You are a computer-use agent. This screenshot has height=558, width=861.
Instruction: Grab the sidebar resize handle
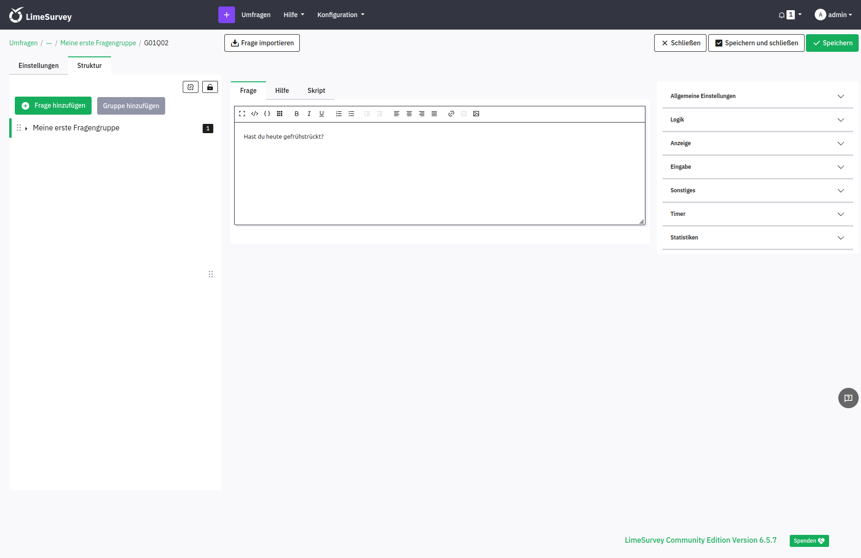pos(211,274)
